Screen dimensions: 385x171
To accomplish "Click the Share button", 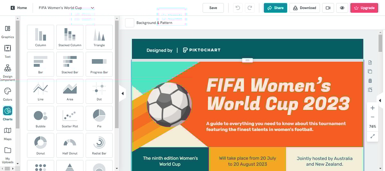I will 275,8.
